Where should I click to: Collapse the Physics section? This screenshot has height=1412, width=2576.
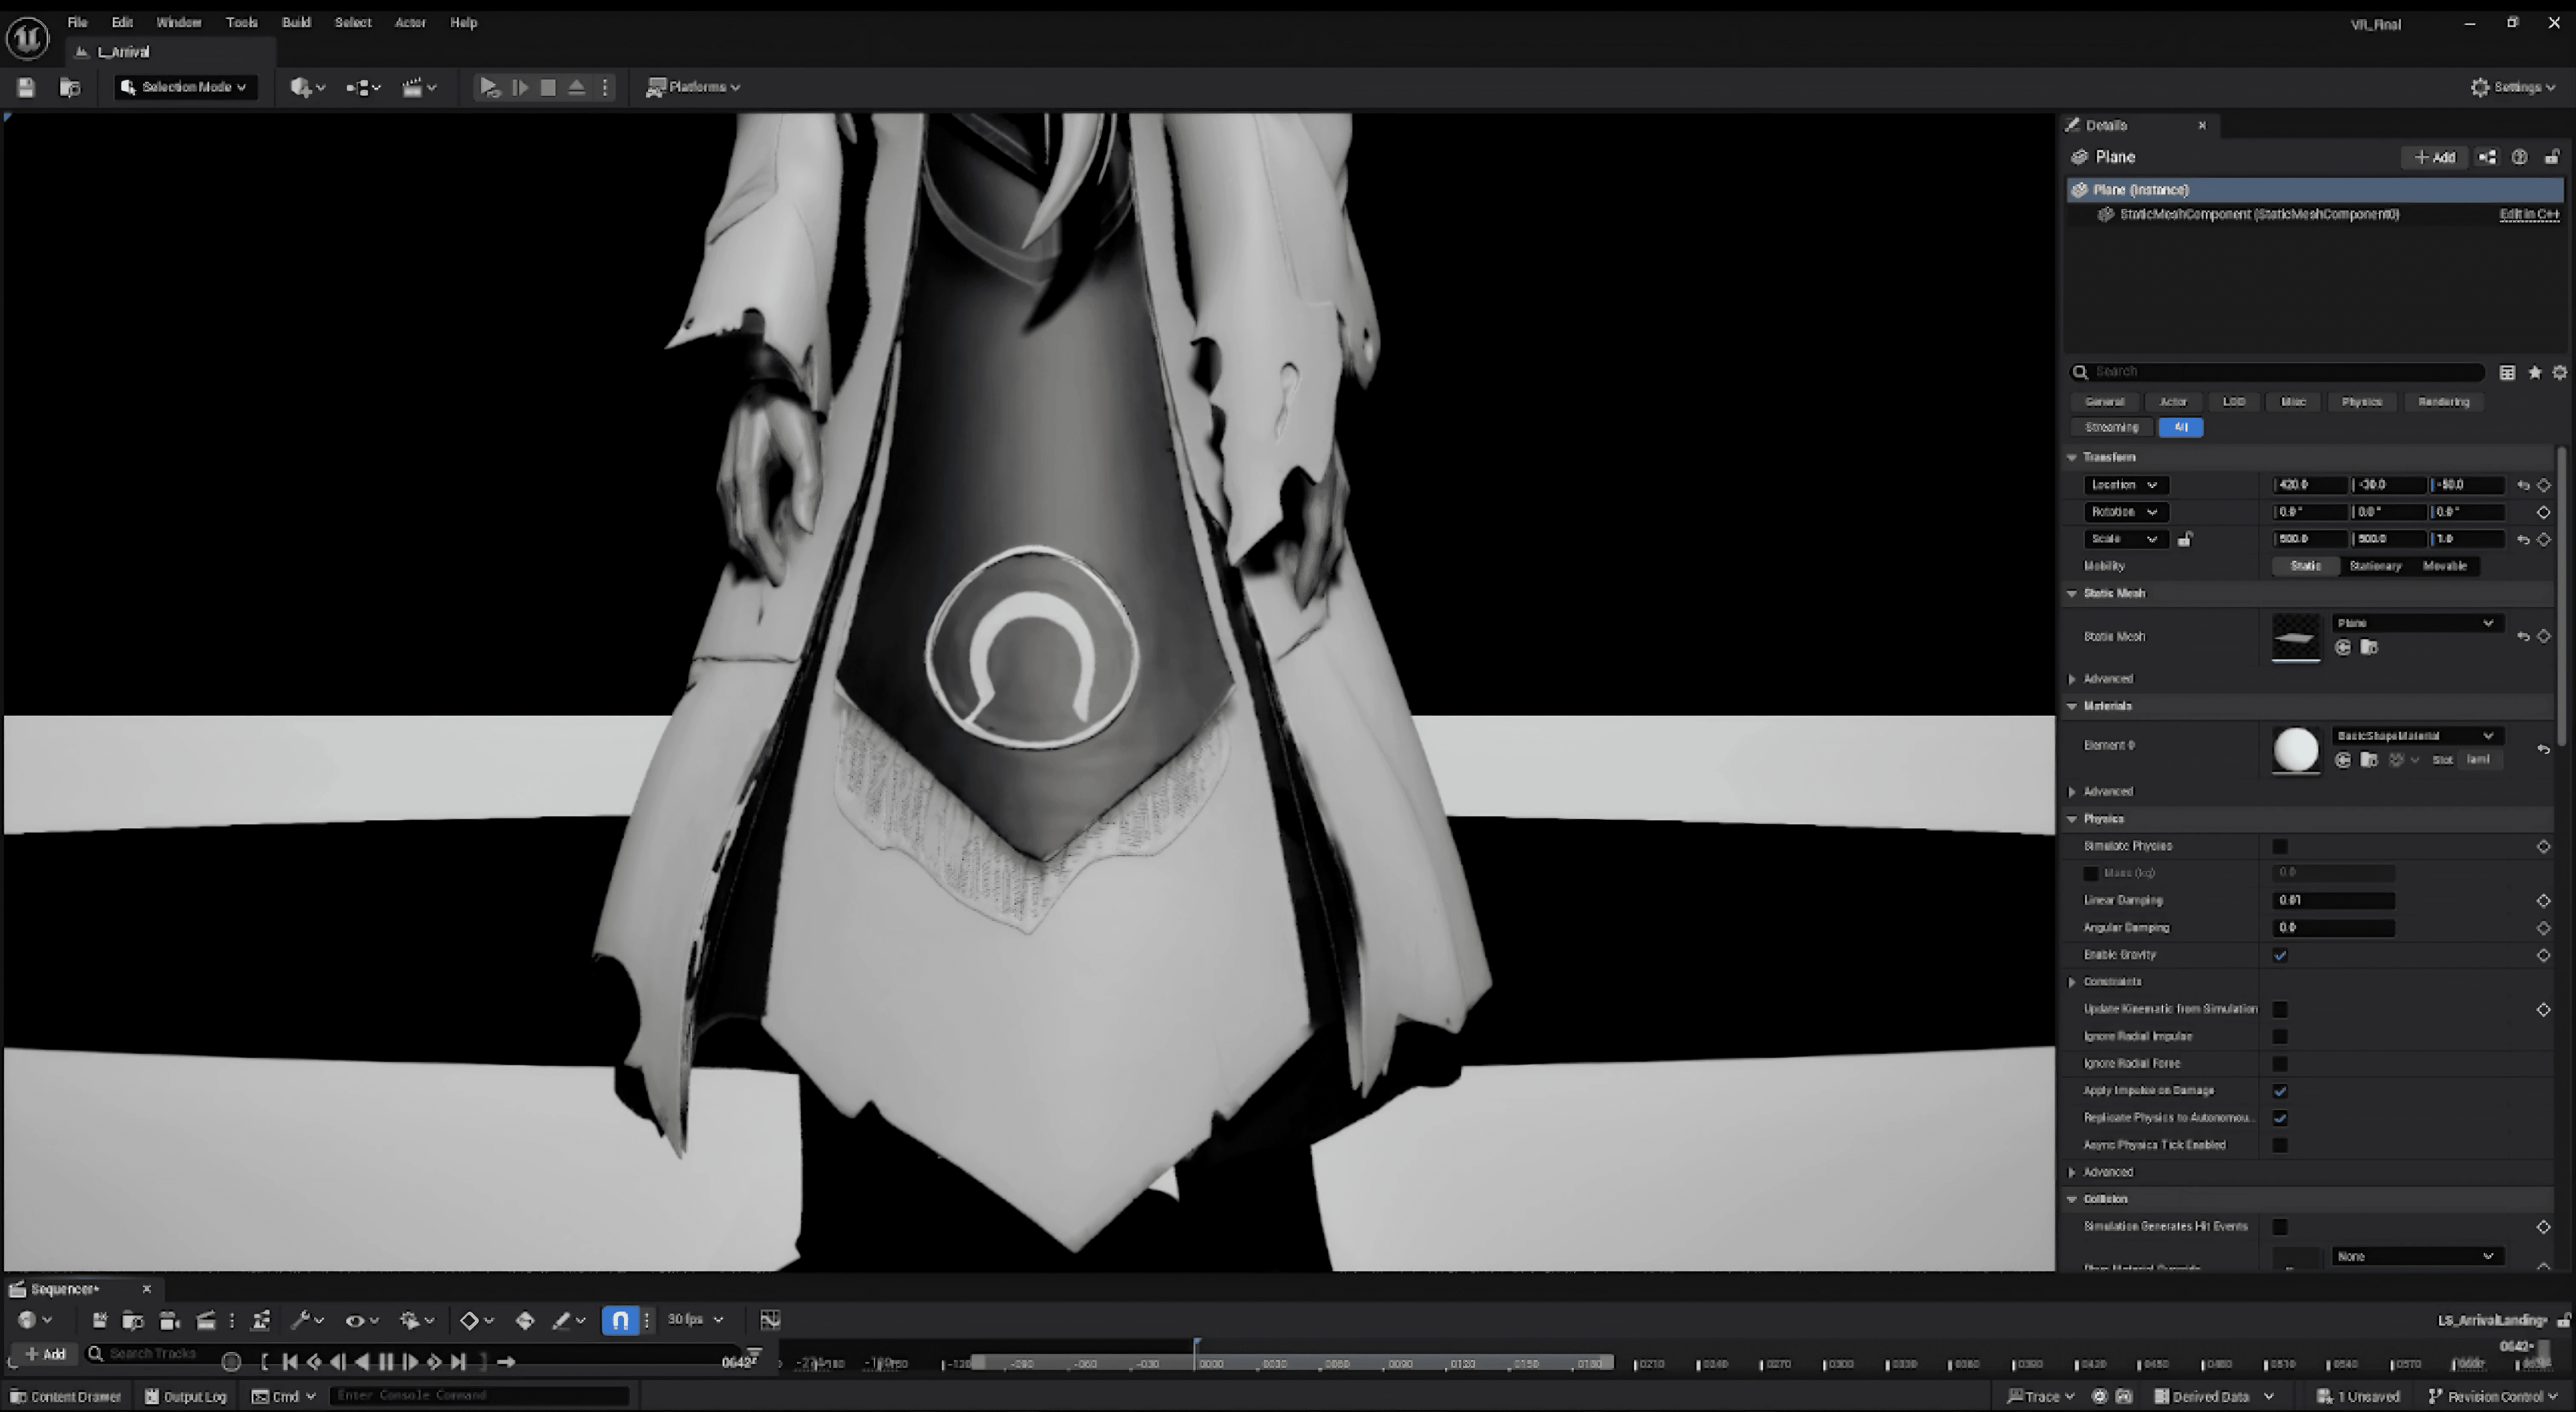click(2073, 819)
